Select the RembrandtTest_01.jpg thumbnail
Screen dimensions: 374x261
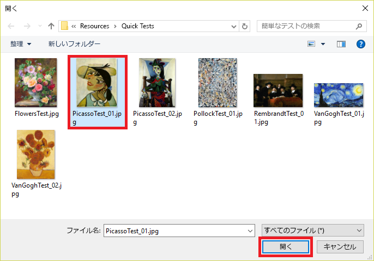point(278,90)
